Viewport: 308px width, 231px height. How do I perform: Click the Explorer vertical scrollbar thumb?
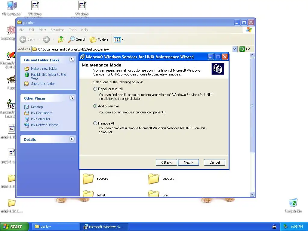[252, 105]
